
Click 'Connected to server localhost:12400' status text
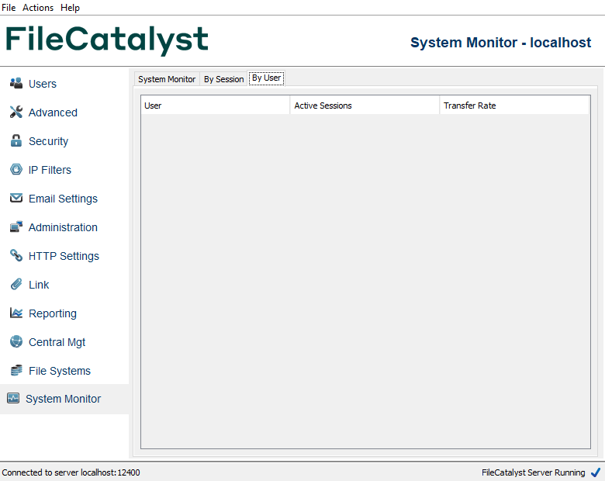click(71, 472)
